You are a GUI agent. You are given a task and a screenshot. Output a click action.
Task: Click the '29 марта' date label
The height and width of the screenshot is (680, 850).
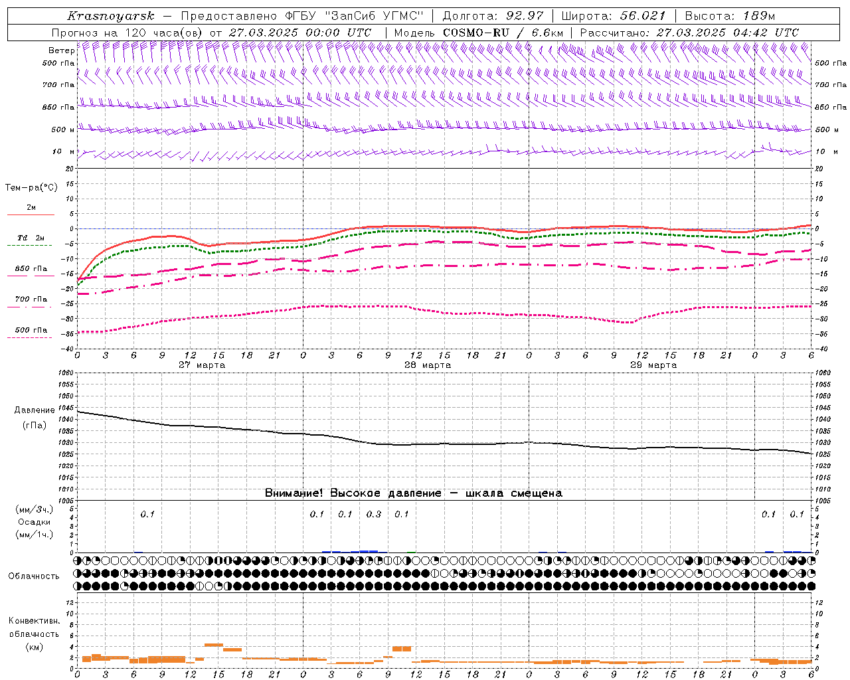[653, 365]
